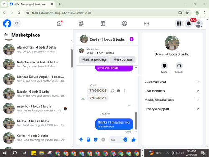This screenshot has width=209, height=157.
Task: Click Mark as pending button
Action: [x=94, y=59]
